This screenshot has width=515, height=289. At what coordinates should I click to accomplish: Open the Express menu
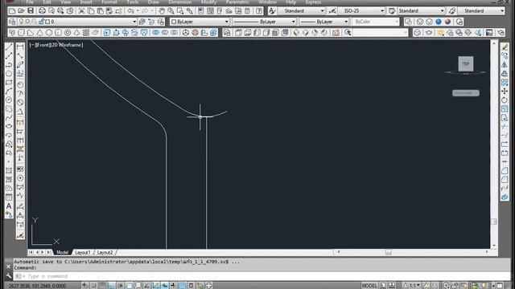(313, 2)
